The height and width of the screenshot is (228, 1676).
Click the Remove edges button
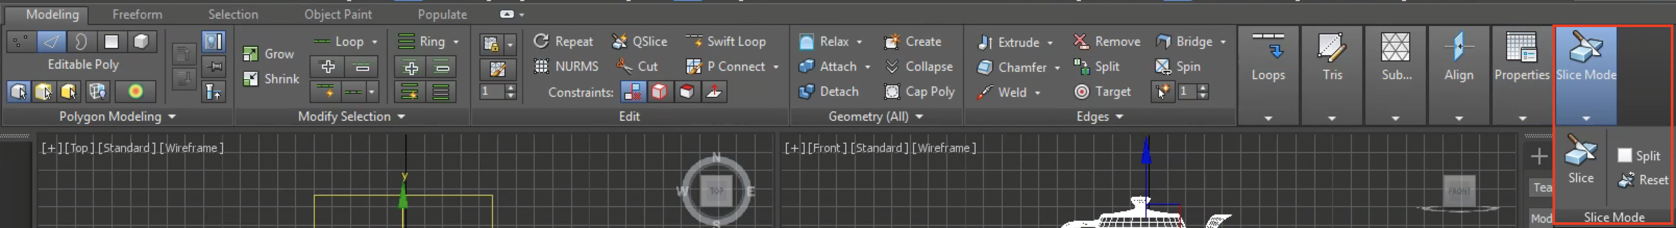pos(1107,42)
